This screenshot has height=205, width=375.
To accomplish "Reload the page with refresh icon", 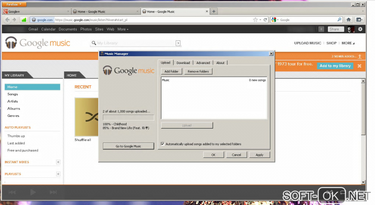I will [265, 20].
